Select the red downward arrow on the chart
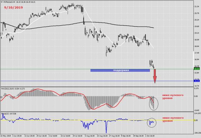Viewport: 201px width, 138px height. coord(155,77)
